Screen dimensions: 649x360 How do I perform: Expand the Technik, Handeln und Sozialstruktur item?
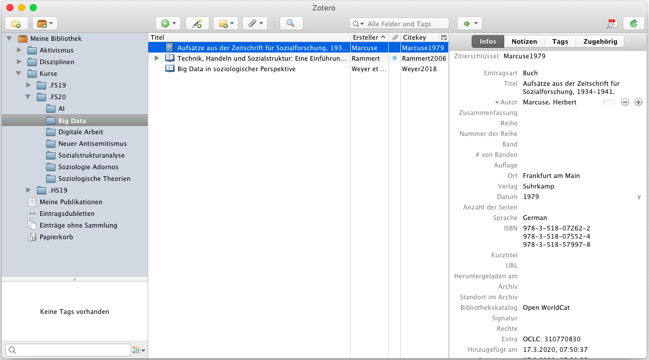coord(156,58)
